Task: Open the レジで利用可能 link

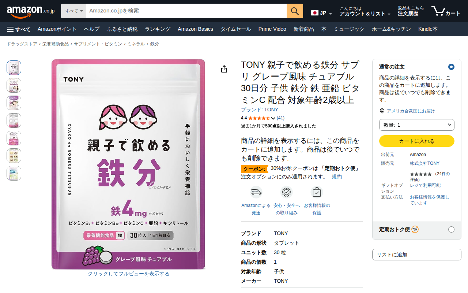Action: coord(425,185)
